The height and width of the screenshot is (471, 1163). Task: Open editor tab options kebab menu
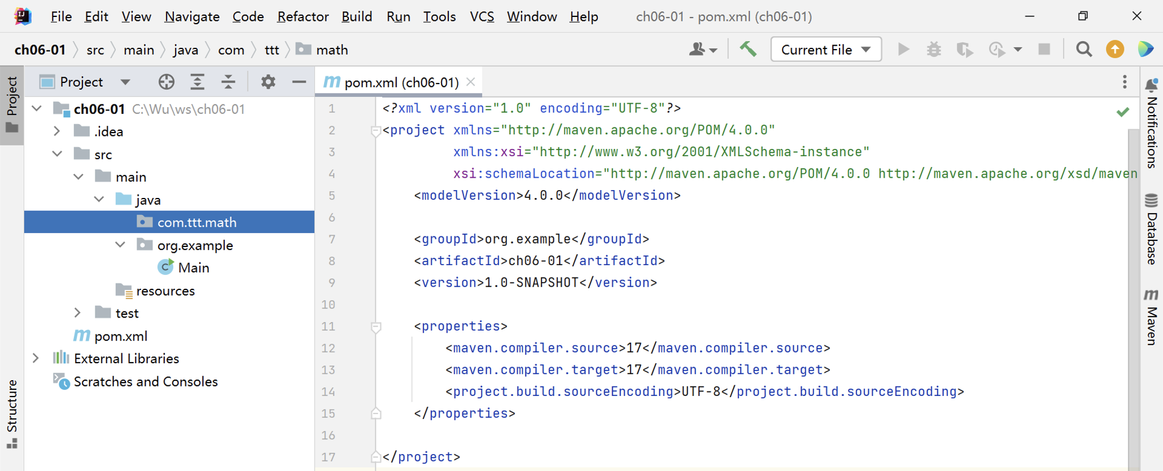(x=1125, y=82)
